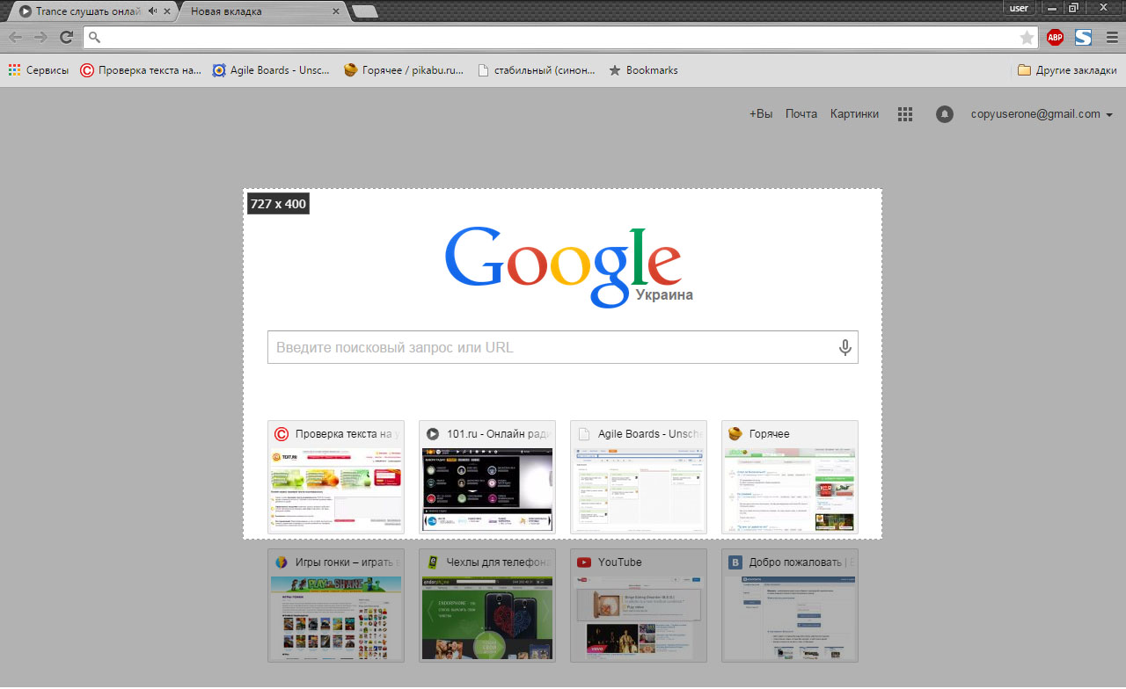Open the Почта link
This screenshot has width=1126, height=689.
coord(801,114)
